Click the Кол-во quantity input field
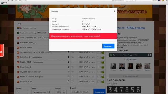 (x=22, y=92)
